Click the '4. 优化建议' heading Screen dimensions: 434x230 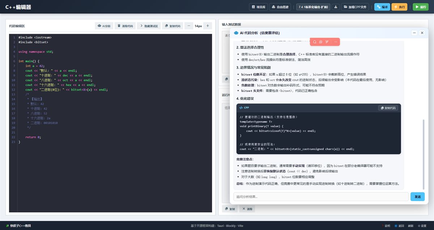click(245, 98)
